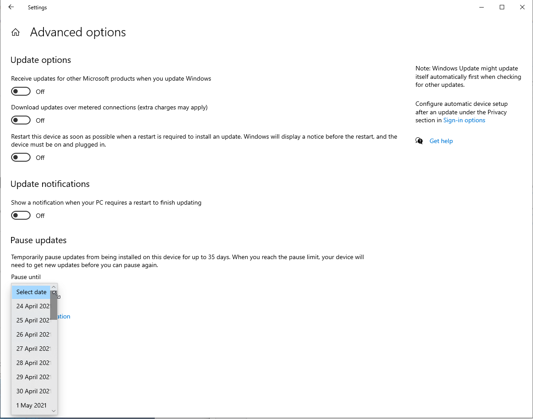
Task: Go to Settings home via house icon
Action: tap(16, 32)
